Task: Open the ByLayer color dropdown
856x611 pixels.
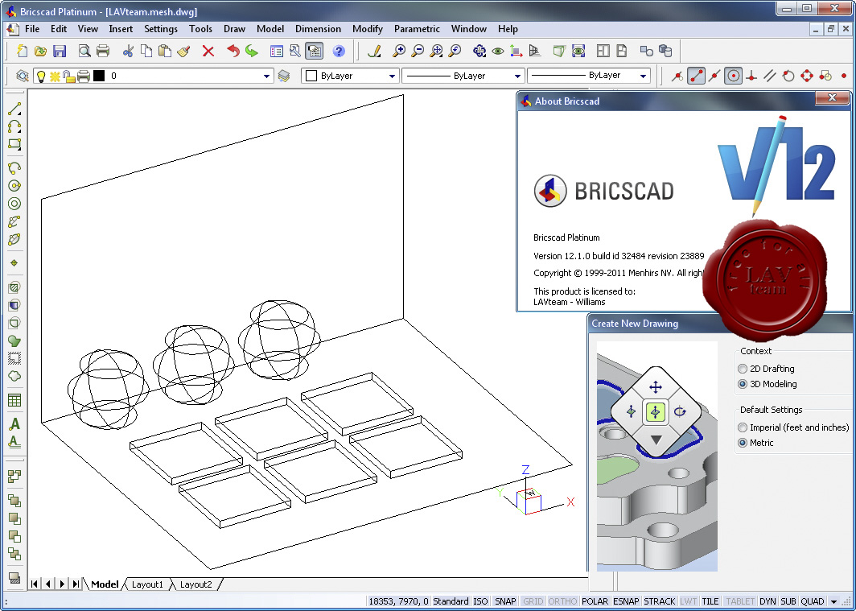Action: (392, 76)
